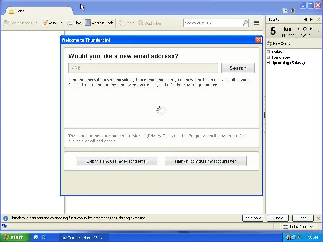
Task: Show previous Events pane mode arrow
Action: 305,20
